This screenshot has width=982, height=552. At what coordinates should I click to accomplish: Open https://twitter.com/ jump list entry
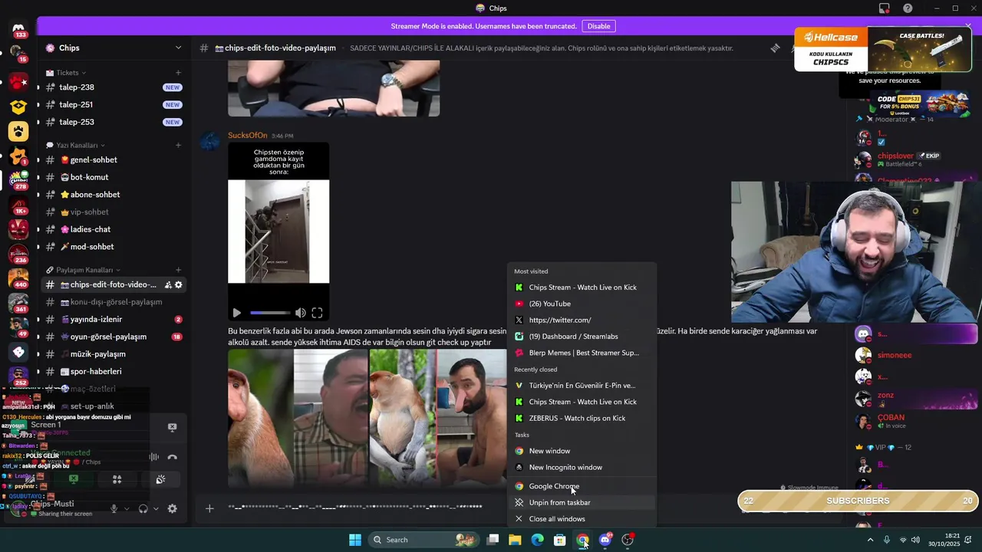pyautogui.click(x=582, y=320)
